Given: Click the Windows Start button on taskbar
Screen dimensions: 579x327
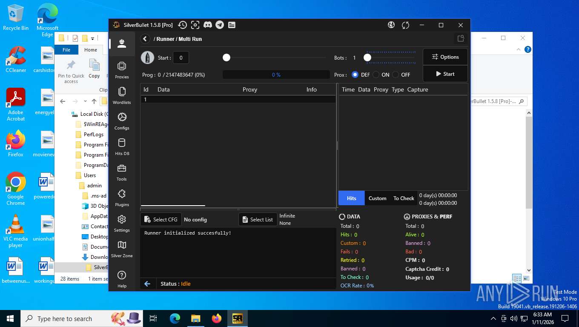Looking at the screenshot, I should (10, 318).
